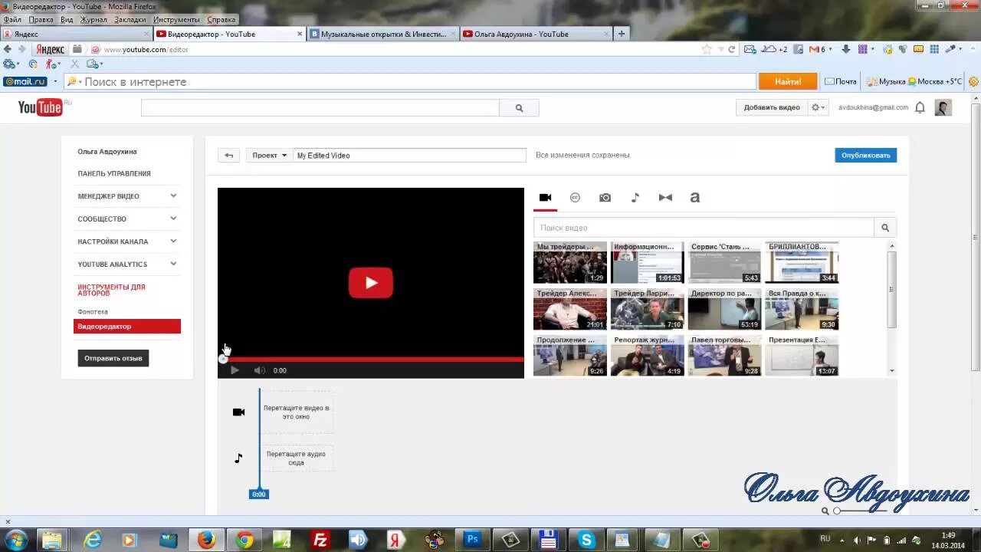Click the 'Добавить видео' button
Screen dimensions: 981x552
point(771,107)
